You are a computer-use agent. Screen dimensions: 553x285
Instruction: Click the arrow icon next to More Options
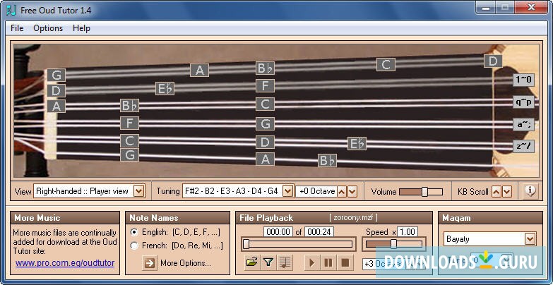pyautogui.click(x=150, y=263)
